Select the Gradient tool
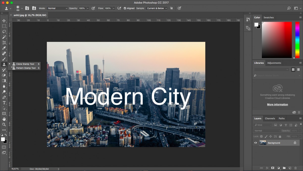This screenshot has width=303, height=171. pos(4,81)
